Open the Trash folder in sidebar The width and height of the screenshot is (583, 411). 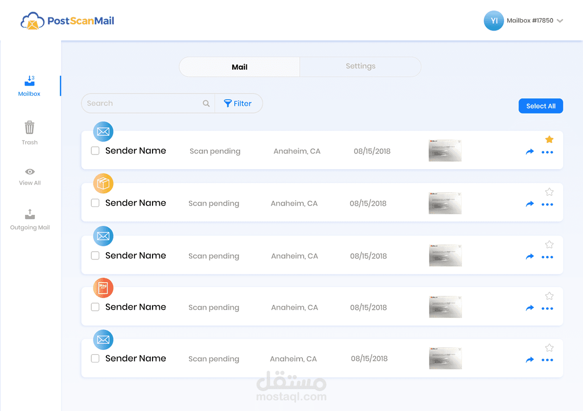[30, 133]
